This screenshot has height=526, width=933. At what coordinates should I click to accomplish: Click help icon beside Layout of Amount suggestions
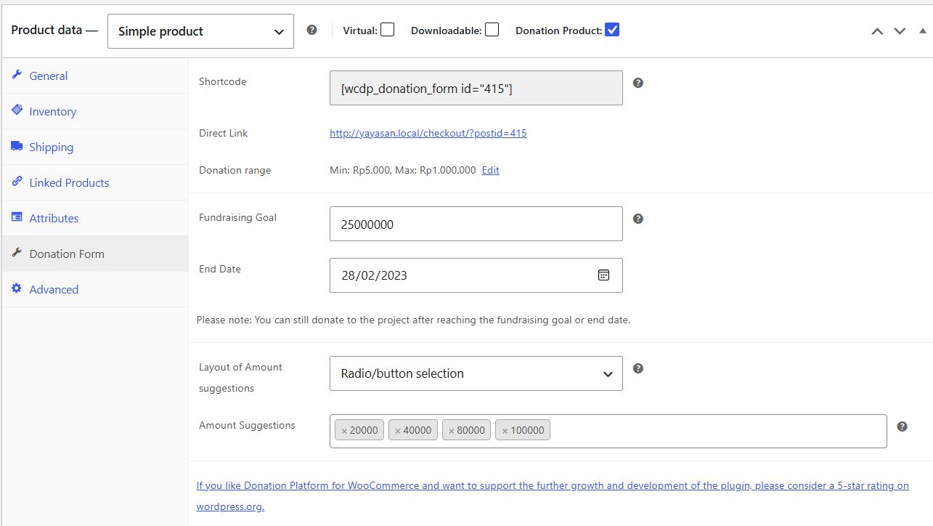[x=638, y=368]
